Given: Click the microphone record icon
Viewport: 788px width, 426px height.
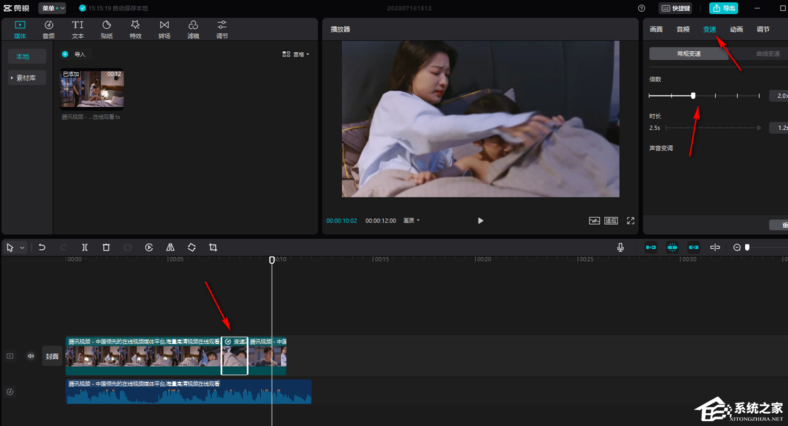Looking at the screenshot, I should [620, 247].
